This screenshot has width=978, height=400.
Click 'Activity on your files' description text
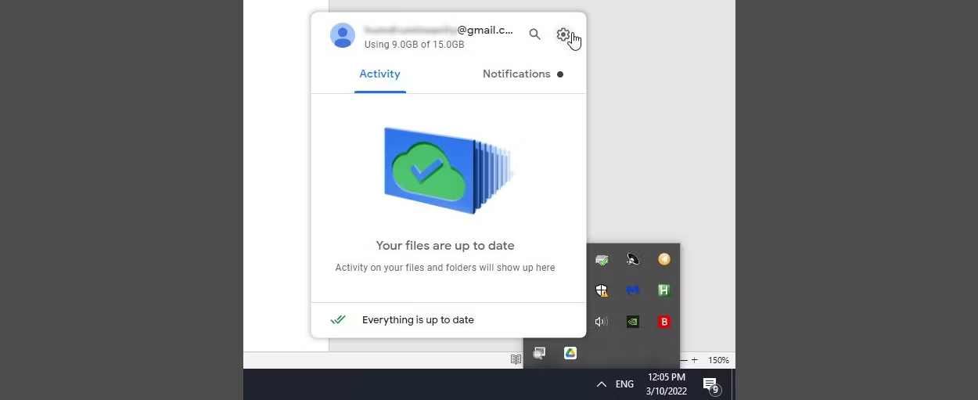445,268
